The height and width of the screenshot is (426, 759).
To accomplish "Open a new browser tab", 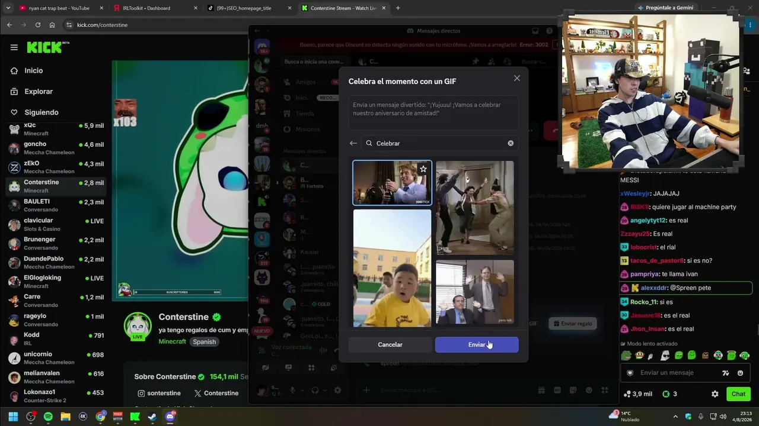I will (x=398, y=8).
